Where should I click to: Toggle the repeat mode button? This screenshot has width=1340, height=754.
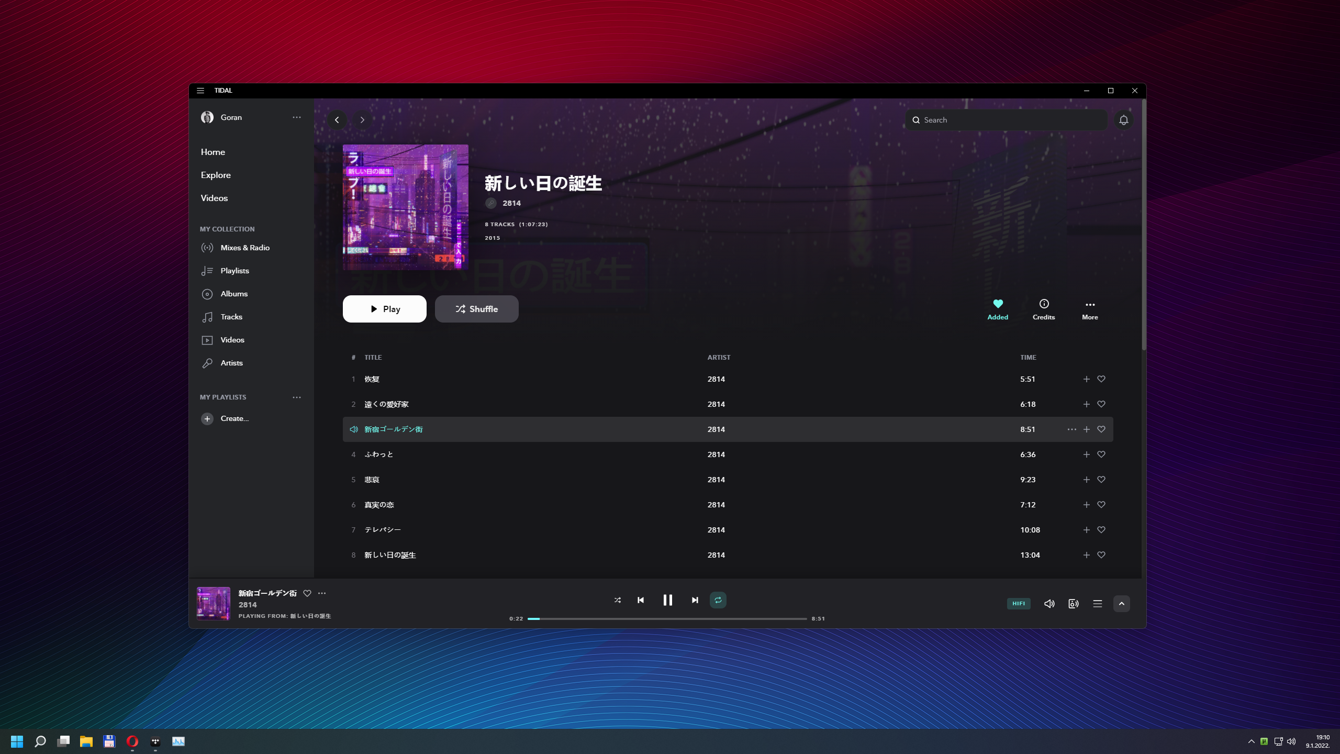(718, 600)
